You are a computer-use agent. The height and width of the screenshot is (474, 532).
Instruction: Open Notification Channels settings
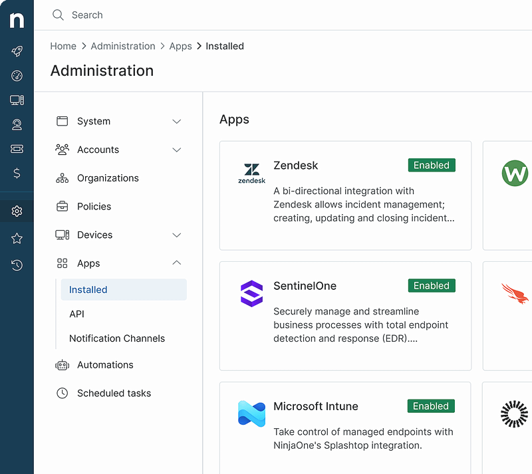point(116,338)
